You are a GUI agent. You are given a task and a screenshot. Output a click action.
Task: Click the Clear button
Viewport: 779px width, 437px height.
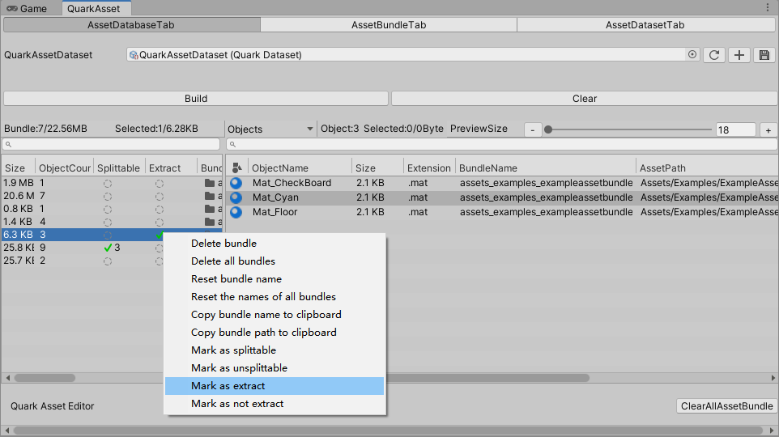coord(585,99)
